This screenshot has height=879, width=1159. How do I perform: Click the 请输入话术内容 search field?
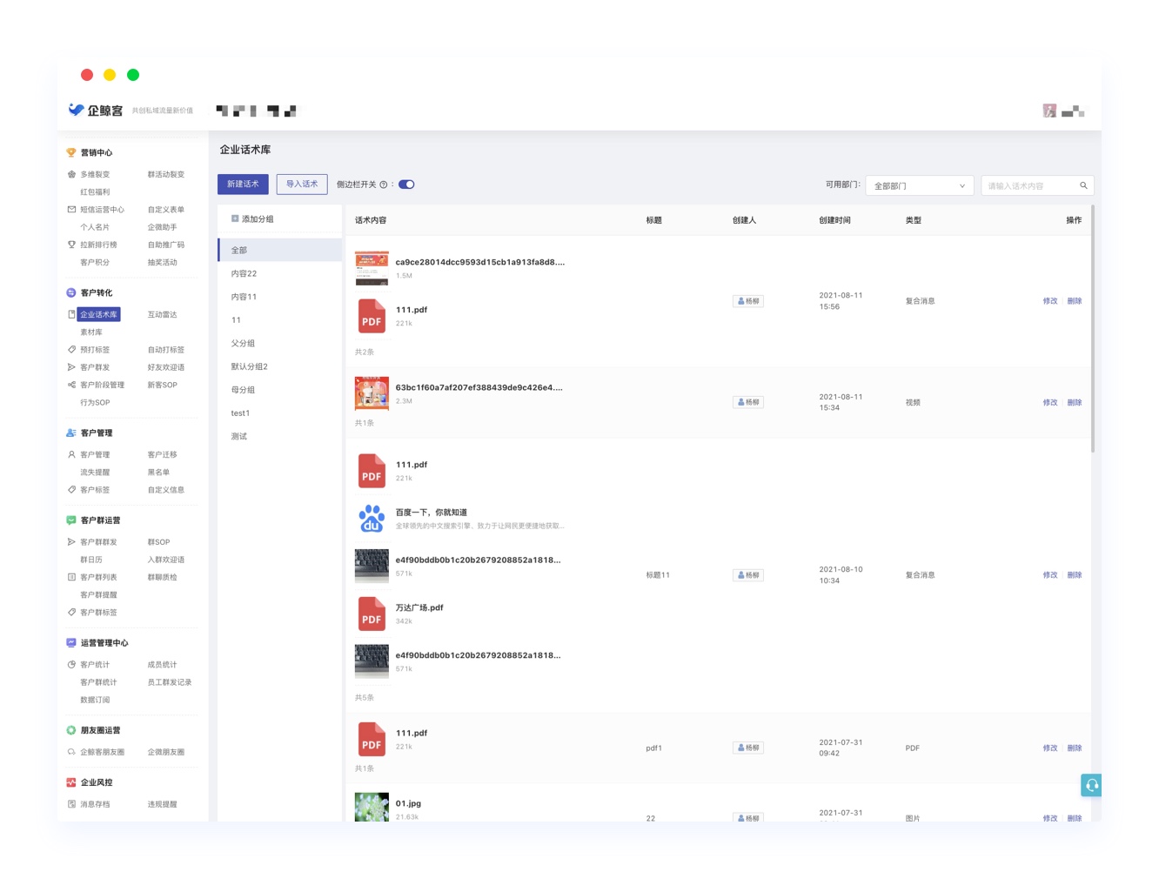[1028, 185]
